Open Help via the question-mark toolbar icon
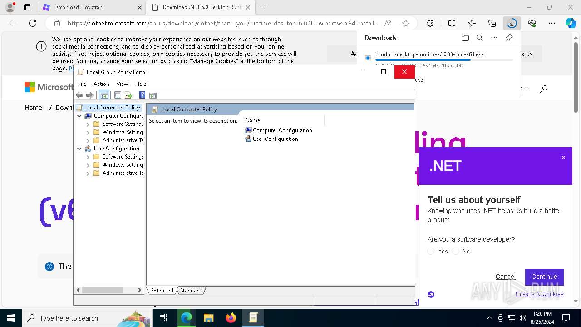 (x=142, y=95)
